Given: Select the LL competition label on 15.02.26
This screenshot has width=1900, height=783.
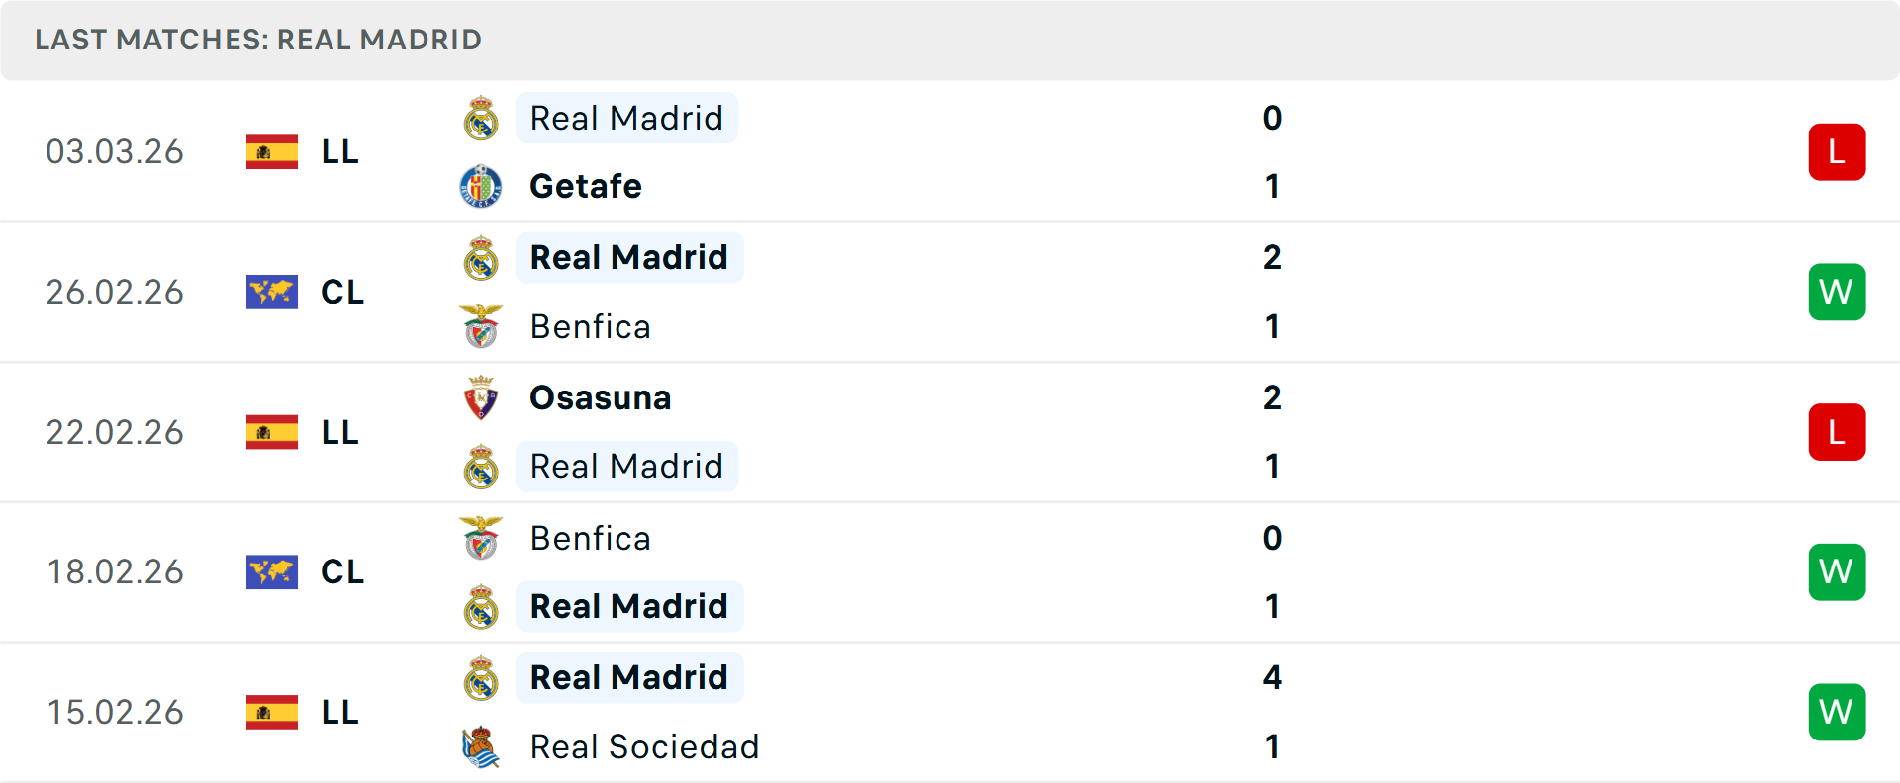Looking at the screenshot, I should tap(338, 712).
